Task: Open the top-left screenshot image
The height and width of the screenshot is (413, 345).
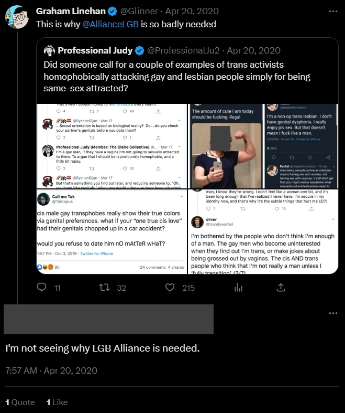Action: click(112, 146)
